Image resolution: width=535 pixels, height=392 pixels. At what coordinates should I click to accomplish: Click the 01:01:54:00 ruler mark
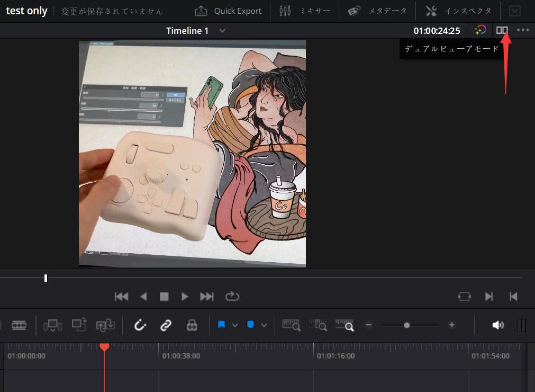(x=491, y=356)
